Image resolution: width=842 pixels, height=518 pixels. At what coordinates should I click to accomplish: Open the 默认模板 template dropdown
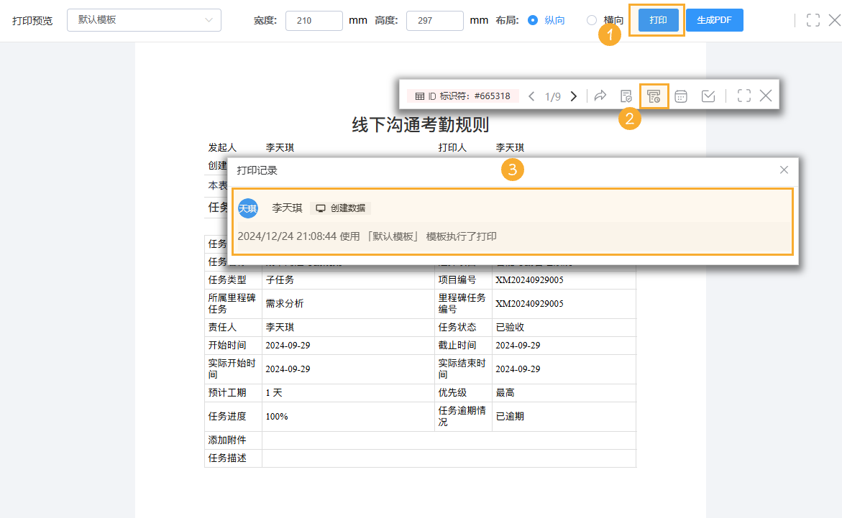tap(143, 20)
